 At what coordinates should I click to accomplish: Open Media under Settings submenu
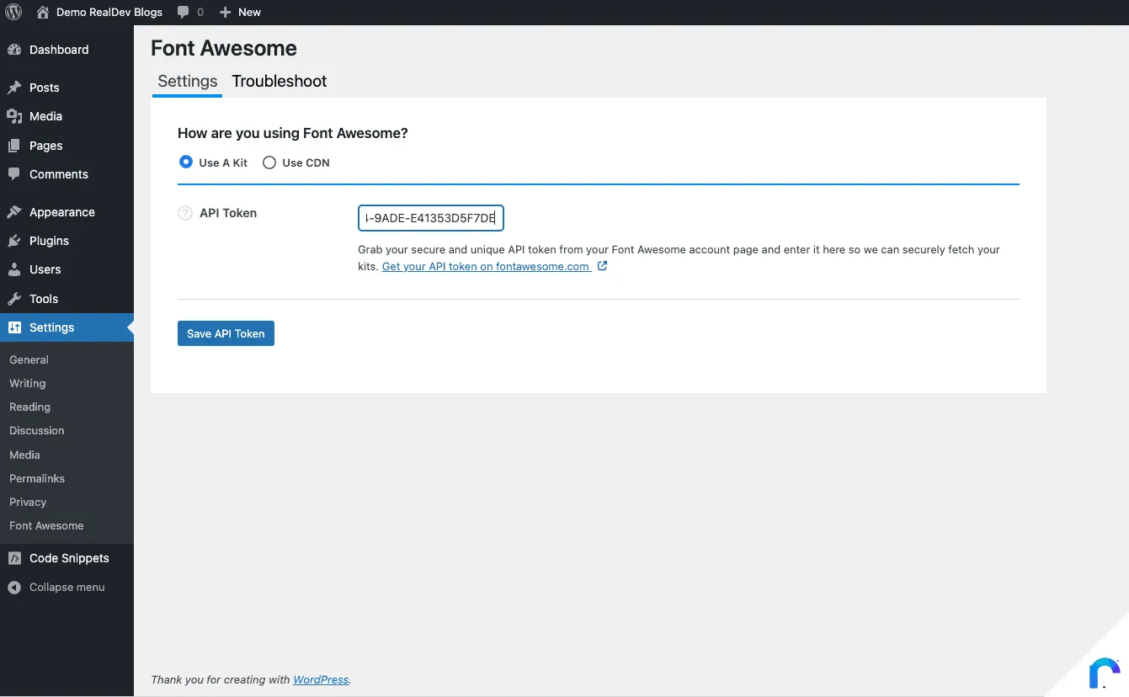point(24,455)
